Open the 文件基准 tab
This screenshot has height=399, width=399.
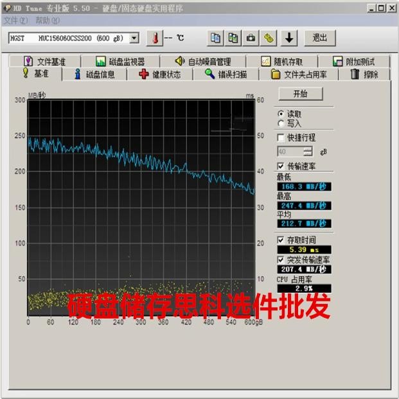point(45,62)
